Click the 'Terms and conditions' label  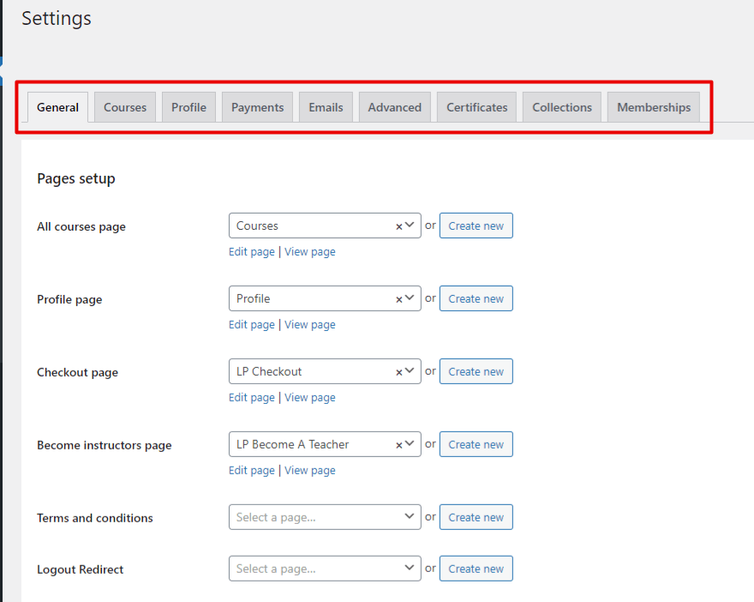pyautogui.click(x=95, y=518)
